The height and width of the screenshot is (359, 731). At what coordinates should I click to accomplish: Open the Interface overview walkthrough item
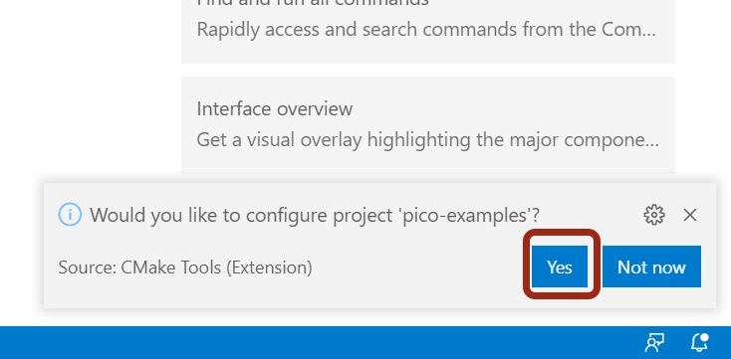coord(428,125)
